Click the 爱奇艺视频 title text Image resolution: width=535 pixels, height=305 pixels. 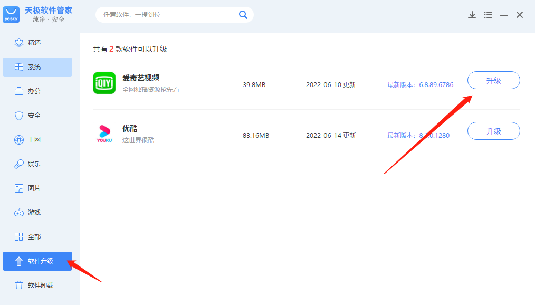(x=141, y=78)
